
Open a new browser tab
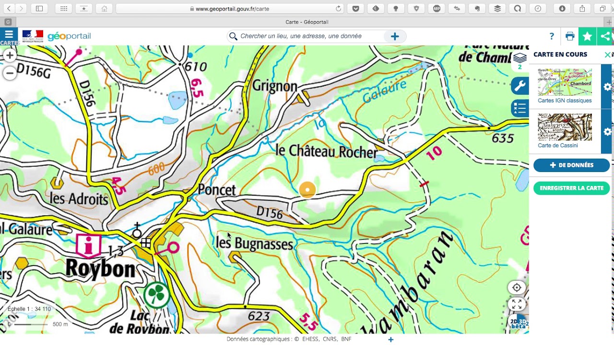609,22
